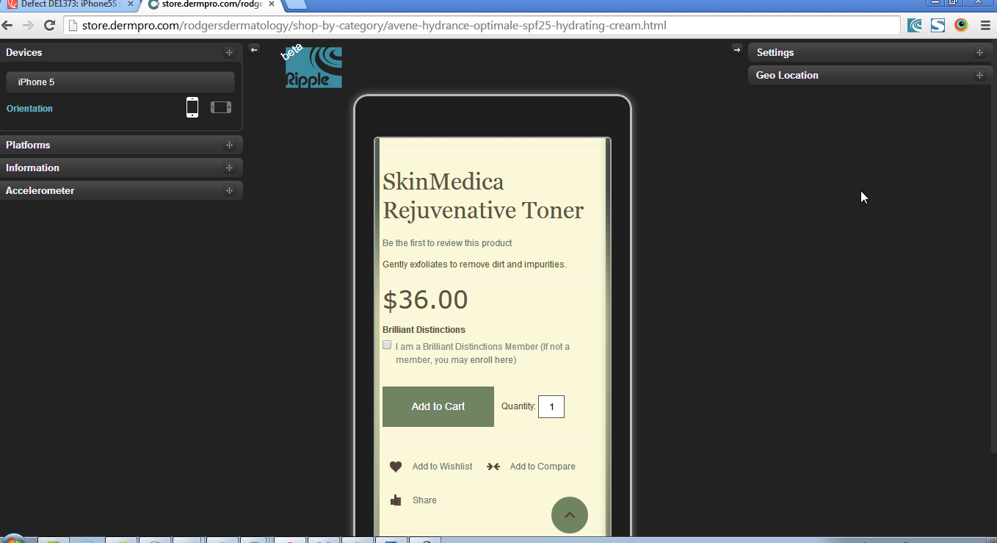Screen dimensions: 997x543
Task: Click the move handle on Platforms panel
Action: coord(229,145)
